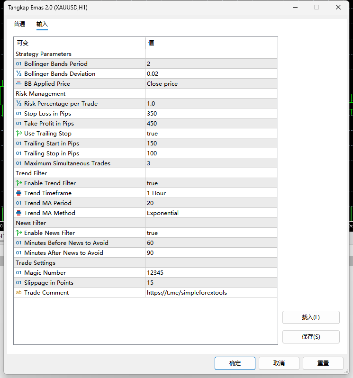
Task: Click the enum icon beside Trend MA Method
Action: tap(18, 213)
